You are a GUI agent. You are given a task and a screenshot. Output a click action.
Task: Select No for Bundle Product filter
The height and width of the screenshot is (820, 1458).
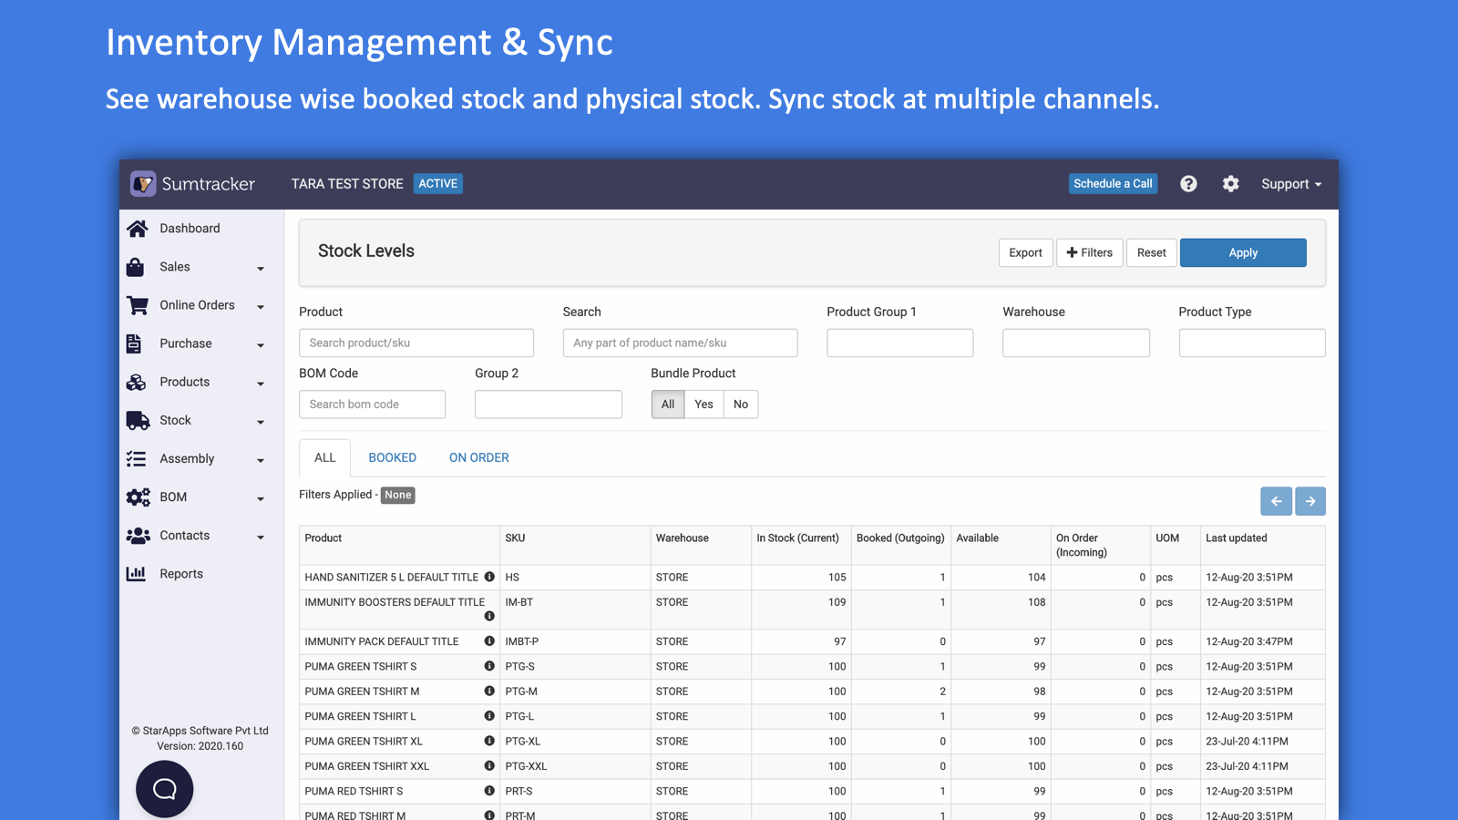pyautogui.click(x=741, y=405)
